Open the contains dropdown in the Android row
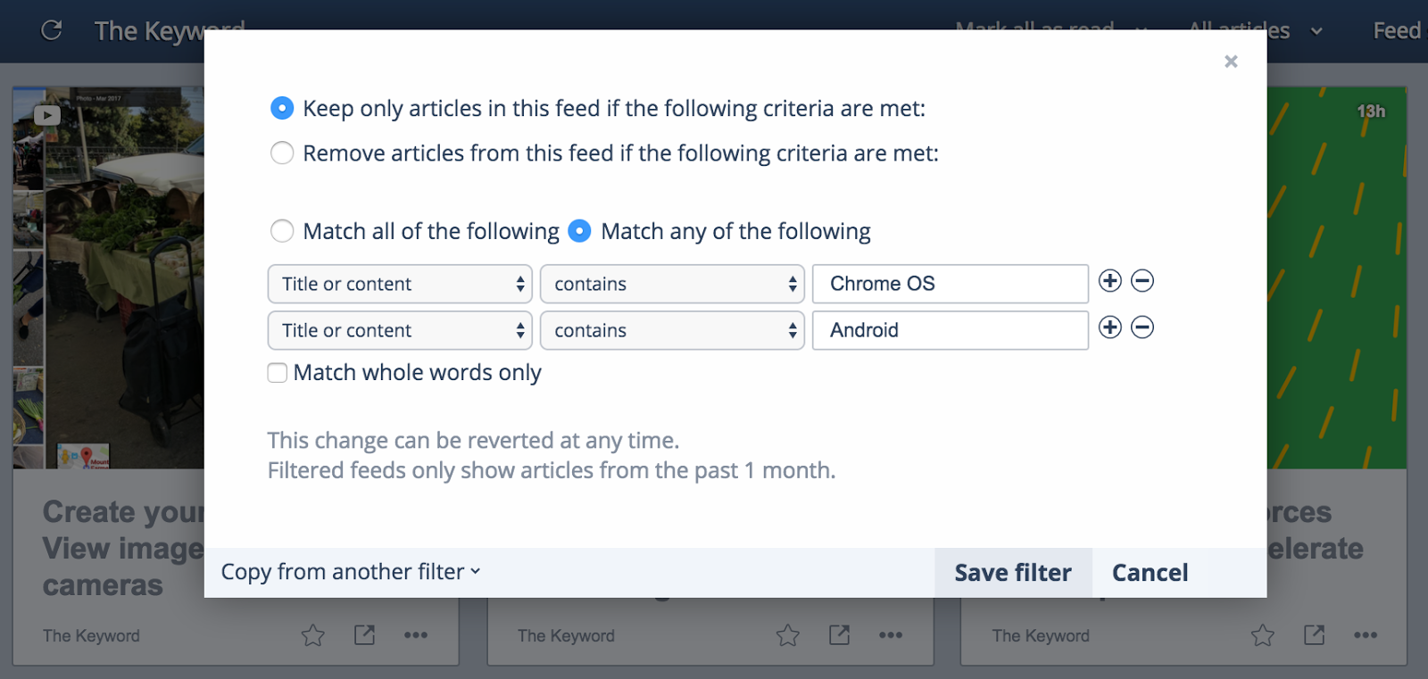The width and height of the screenshot is (1428, 679). (x=672, y=330)
